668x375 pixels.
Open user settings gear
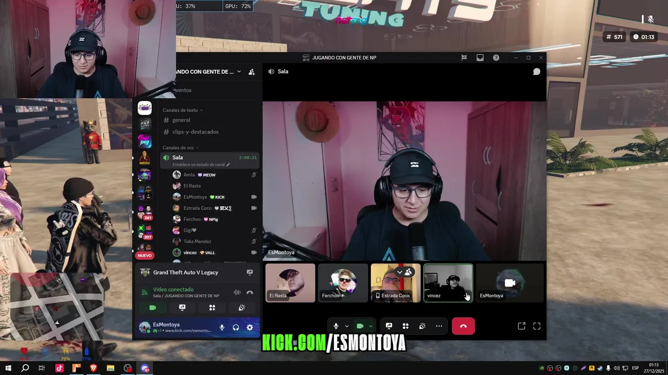(x=250, y=328)
